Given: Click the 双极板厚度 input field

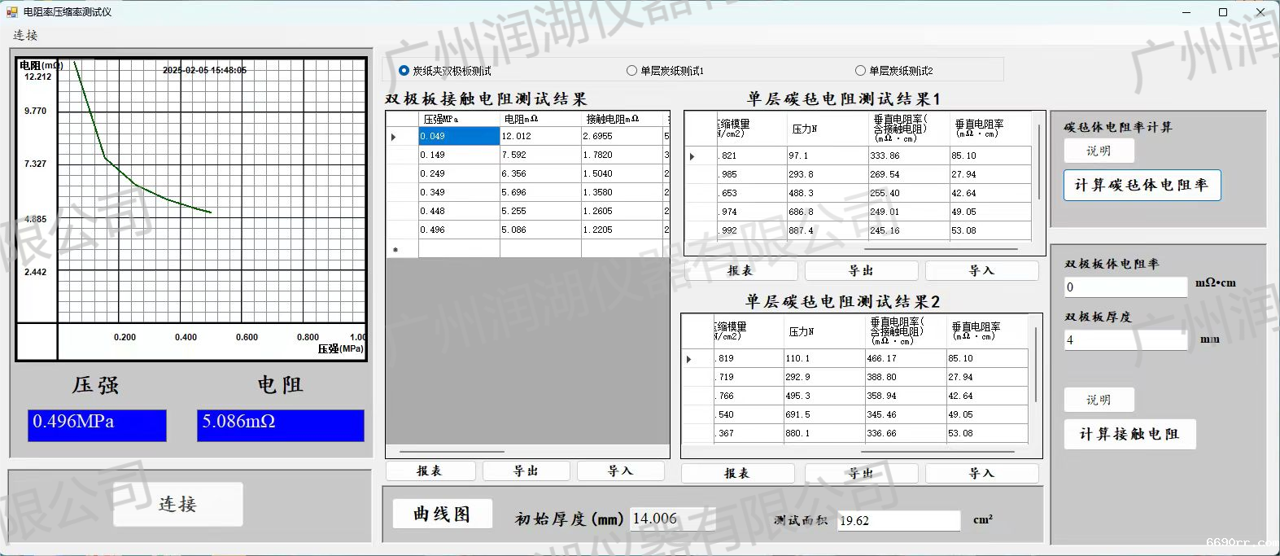Looking at the screenshot, I should coord(1125,340).
